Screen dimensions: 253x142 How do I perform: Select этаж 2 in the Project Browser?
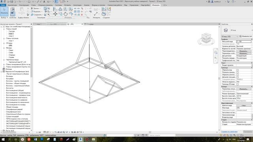tap(11, 36)
